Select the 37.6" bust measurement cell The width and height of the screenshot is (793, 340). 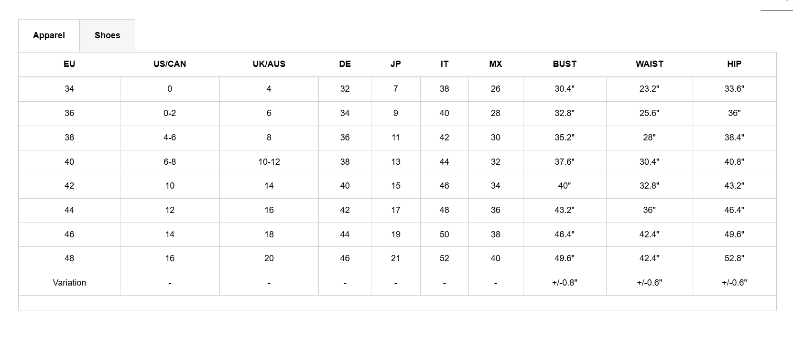click(565, 162)
